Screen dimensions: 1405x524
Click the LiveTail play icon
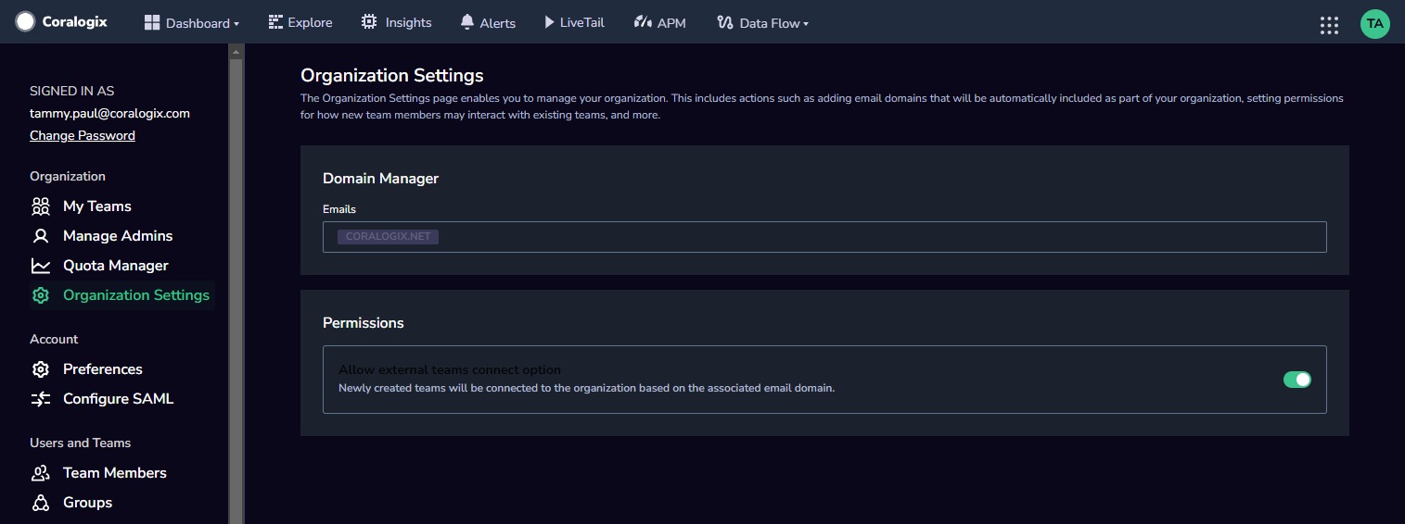pos(549,22)
